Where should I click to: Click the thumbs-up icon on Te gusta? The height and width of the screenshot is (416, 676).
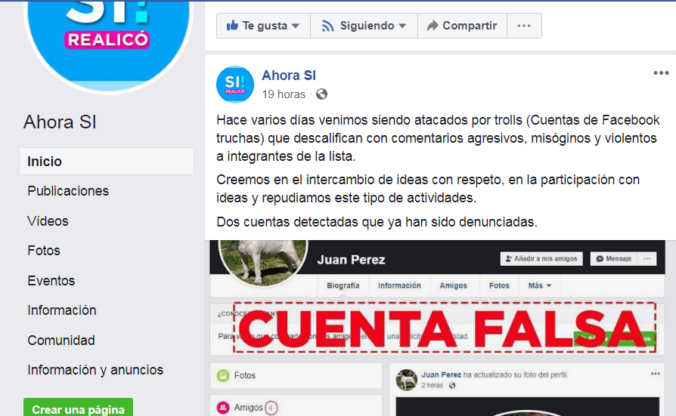[232, 26]
